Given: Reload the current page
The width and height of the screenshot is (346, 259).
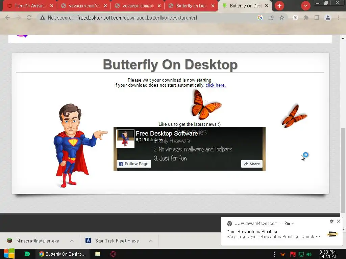Looking at the screenshot, I should [29, 18].
